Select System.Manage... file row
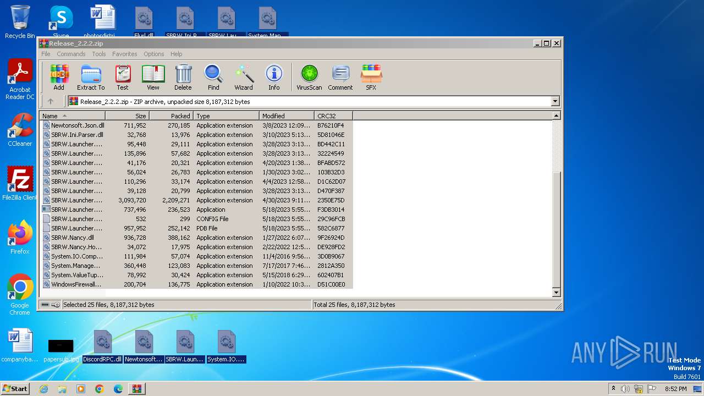704x396 pixels. coord(196,266)
